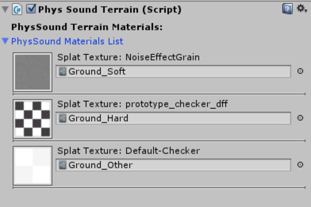Screen dimensions: 311x207
Task: Click the NoiseEffectGrain texture thumbnail
Action: [x=32, y=72]
